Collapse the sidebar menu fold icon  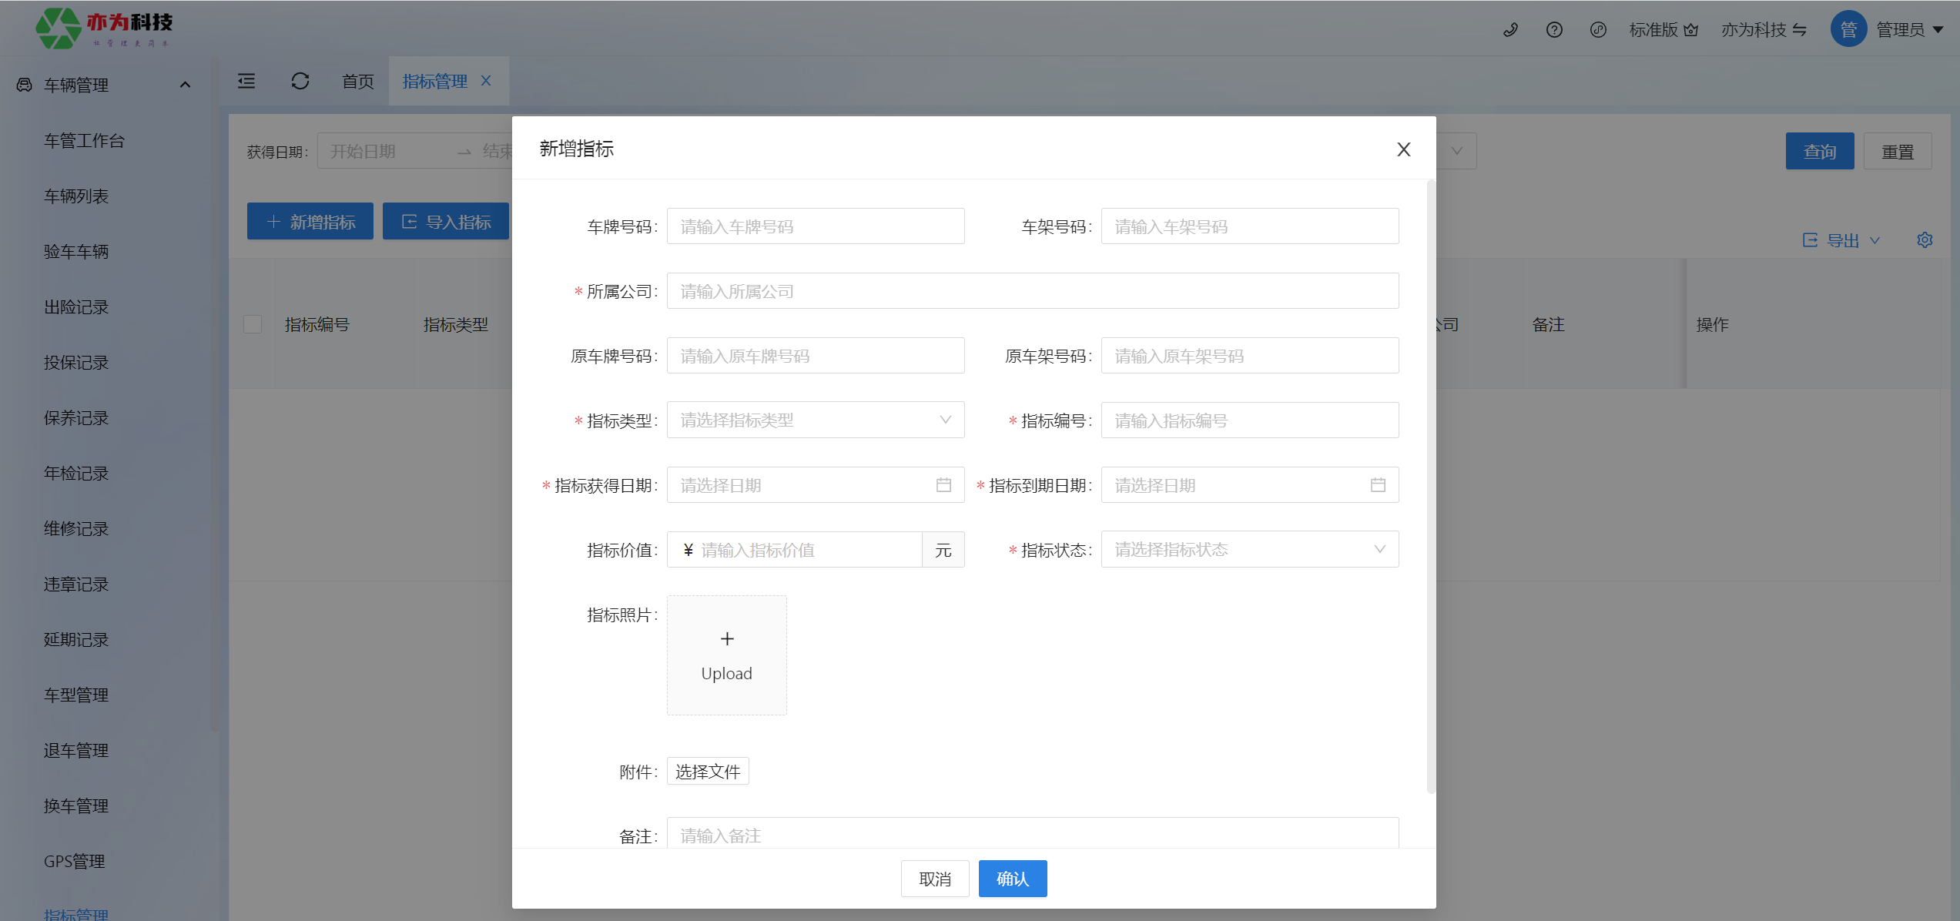[x=246, y=81]
